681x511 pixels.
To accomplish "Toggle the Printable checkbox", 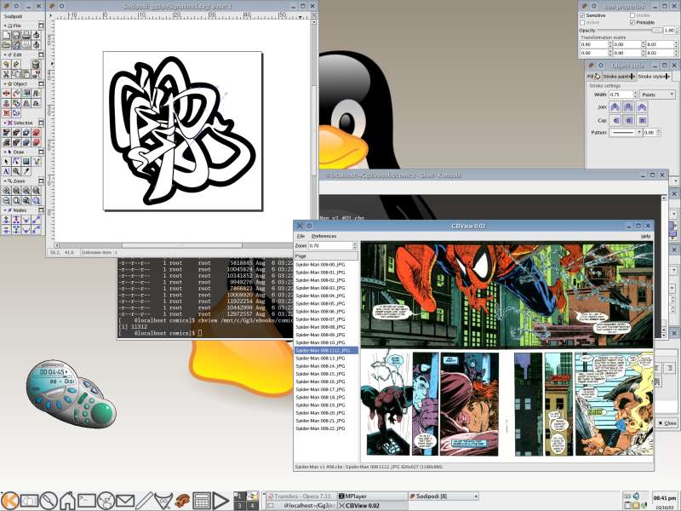I will pyautogui.click(x=632, y=23).
